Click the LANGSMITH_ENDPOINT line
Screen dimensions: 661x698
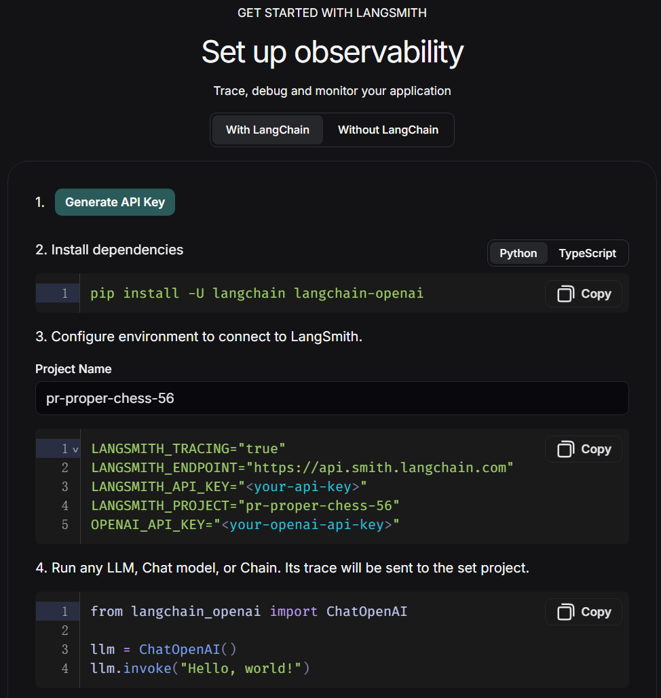coord(302,468)
